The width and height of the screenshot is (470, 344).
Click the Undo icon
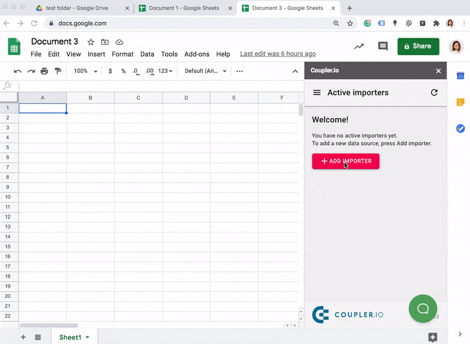(18, 70)
